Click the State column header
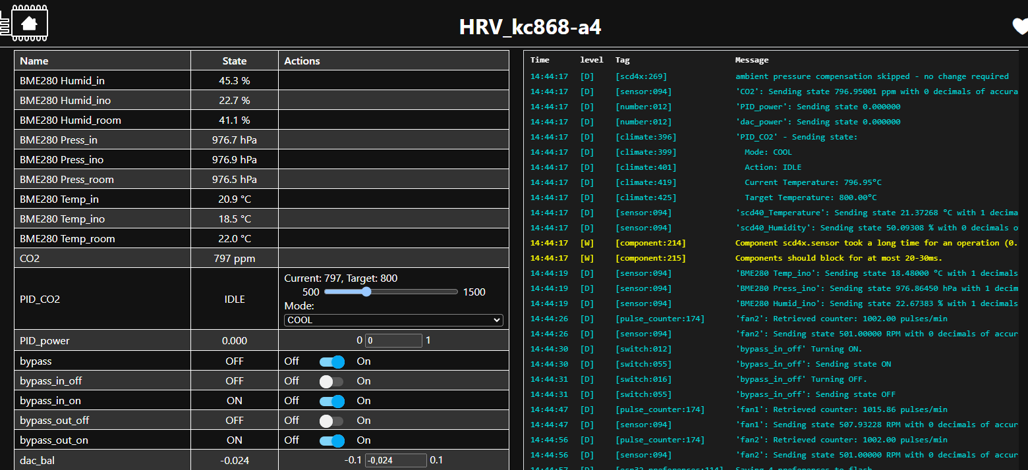Viewport: 1028px width, 470px height. [x=235, y=61]
